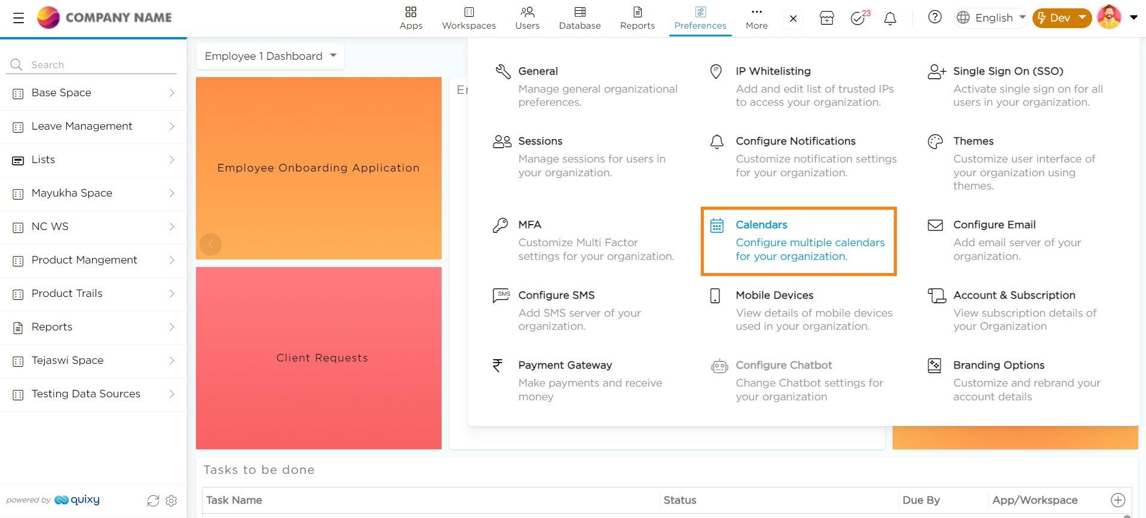This screenshot has height=518, width=1146.
Task: Open the sidebar settings gear icon
Action: 171,501
